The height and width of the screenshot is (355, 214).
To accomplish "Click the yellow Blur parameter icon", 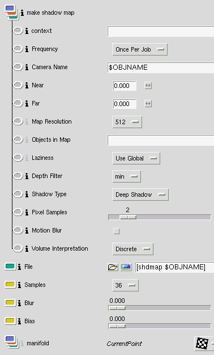I will pyautogui.click(x=10, y=303).
